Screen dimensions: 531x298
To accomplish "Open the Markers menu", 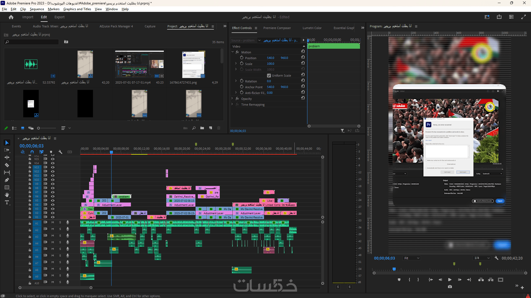I will point(54,9).
